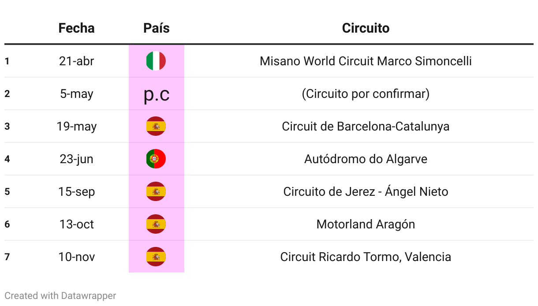
Task: Select Circuito de Jerez - Ángel Nieto
Action: pyautogui.click(x=366, y=191)
